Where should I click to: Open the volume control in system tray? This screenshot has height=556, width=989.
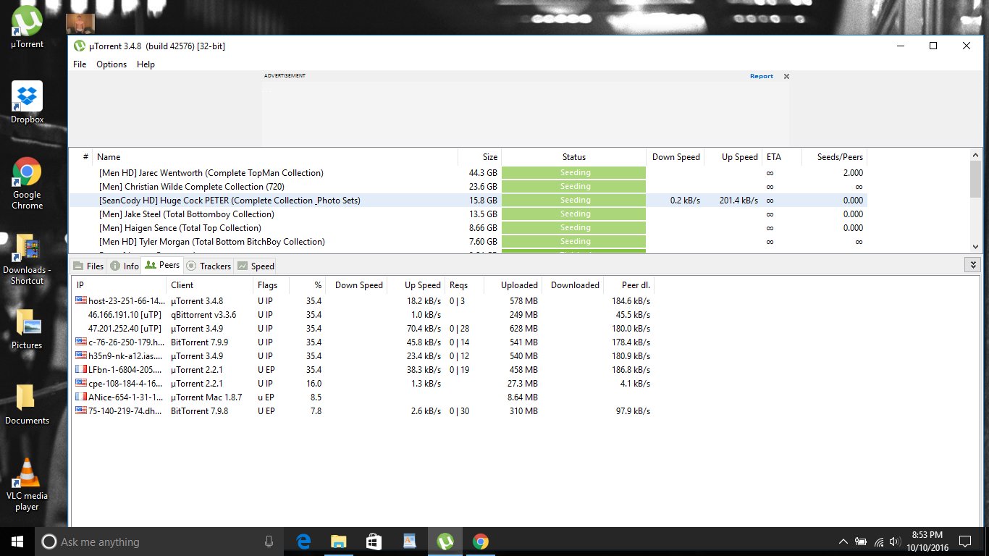(x=896, y=542)
